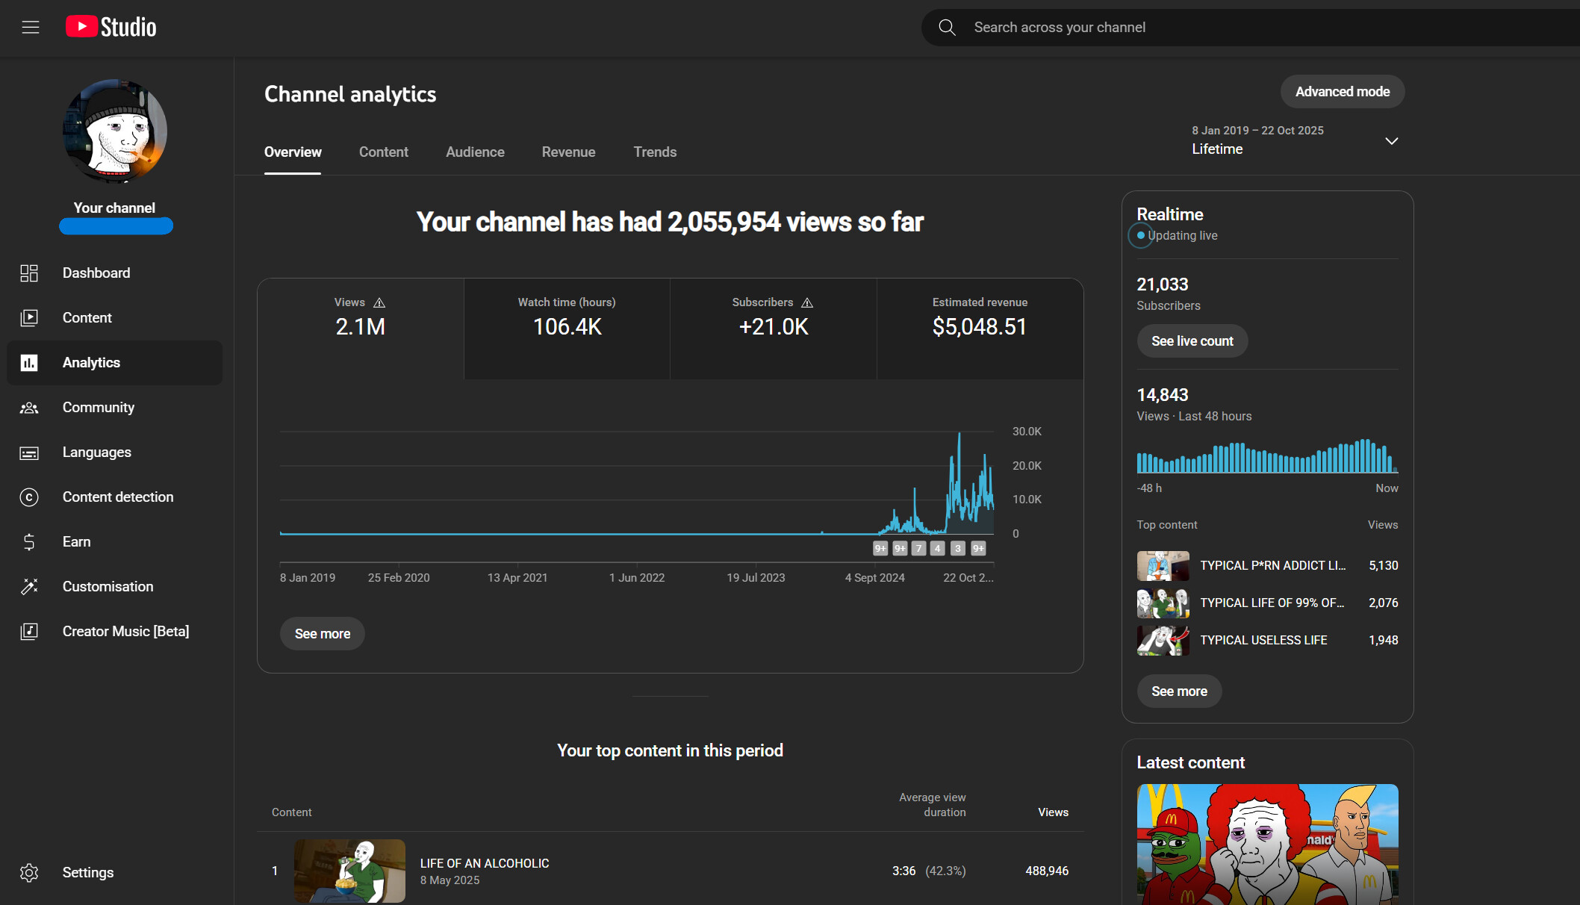
Task: Click the Customisation magic wand icon
Action: (x=29, y=587)
